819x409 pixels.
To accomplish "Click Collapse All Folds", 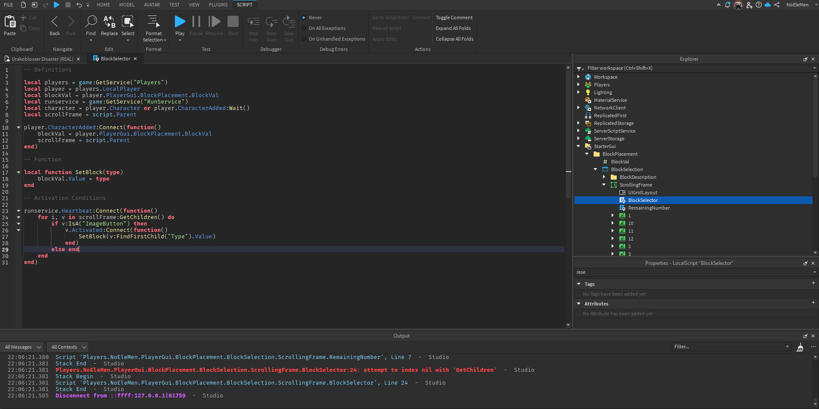I will coord(454,39).
